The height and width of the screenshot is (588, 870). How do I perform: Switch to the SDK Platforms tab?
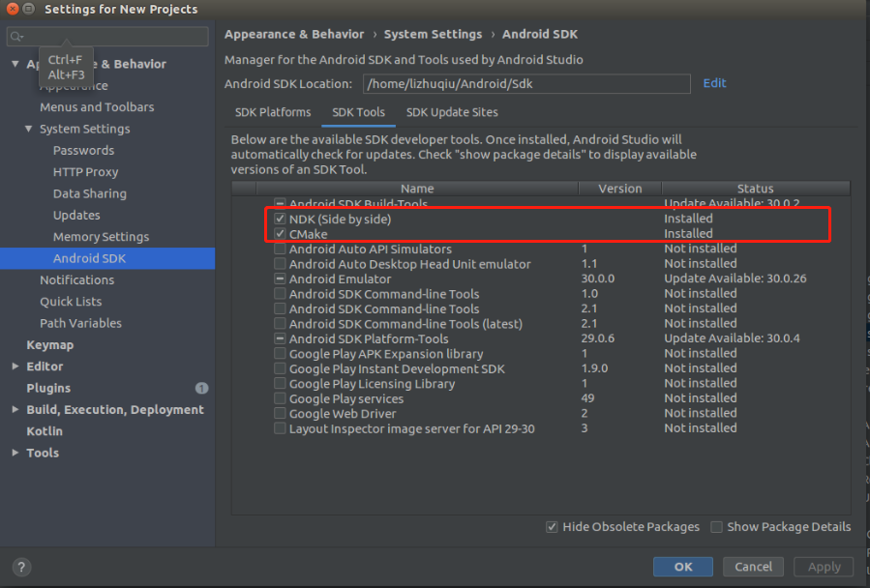tap(273, 112)
